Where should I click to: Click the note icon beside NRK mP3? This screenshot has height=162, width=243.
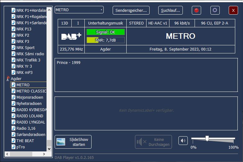(13, 72)
